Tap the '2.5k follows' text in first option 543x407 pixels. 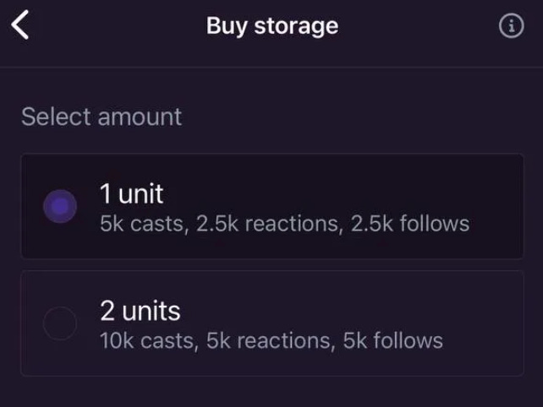click(410, 224)
